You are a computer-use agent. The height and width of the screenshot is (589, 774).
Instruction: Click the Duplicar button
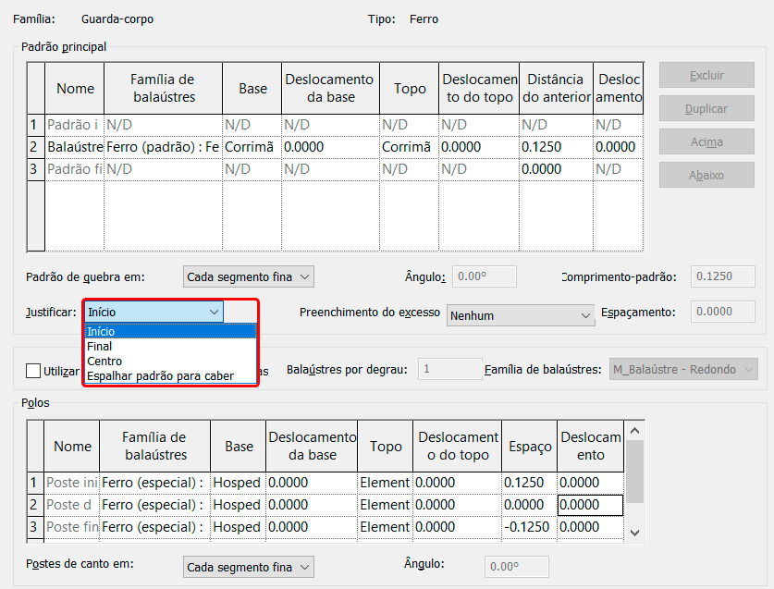(706, 109)
